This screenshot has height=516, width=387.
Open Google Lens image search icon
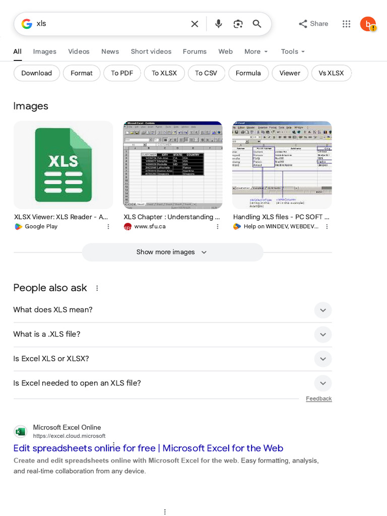pyautogui.click(x=238, y=24)
